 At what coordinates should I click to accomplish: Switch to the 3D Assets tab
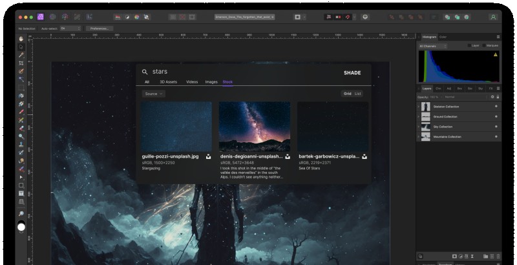(168, 81)
